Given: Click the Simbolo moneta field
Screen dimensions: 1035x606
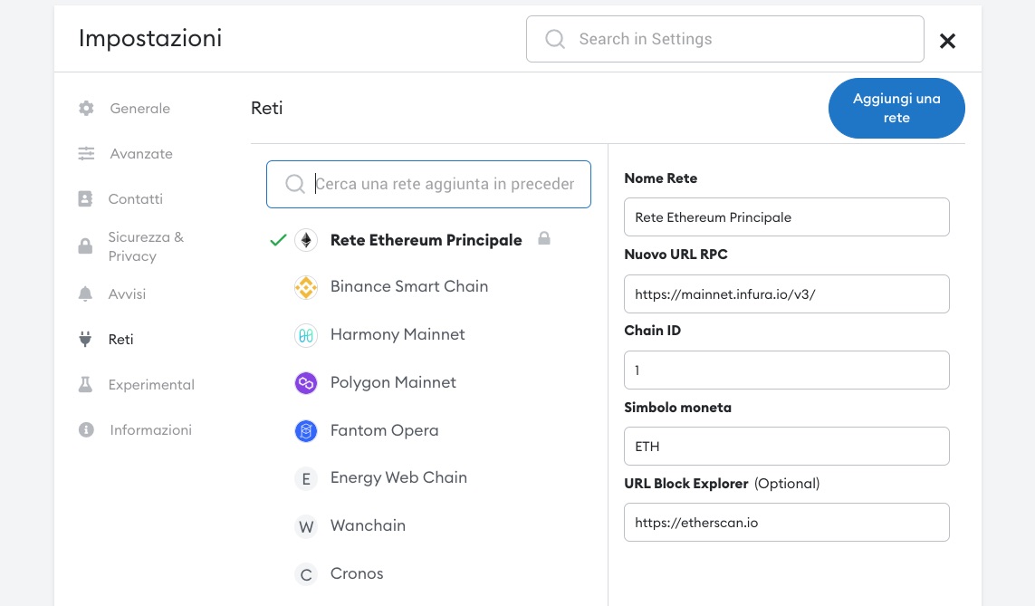Looking at the screenshot, I should pyautogui.click(x=786, y=447).
